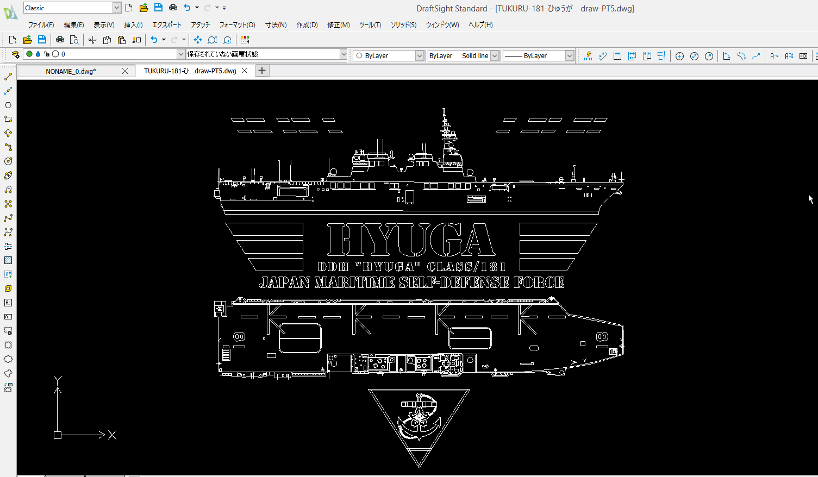Click the New document icon in toolbar

pyautogui.click(x=13, y=40)
